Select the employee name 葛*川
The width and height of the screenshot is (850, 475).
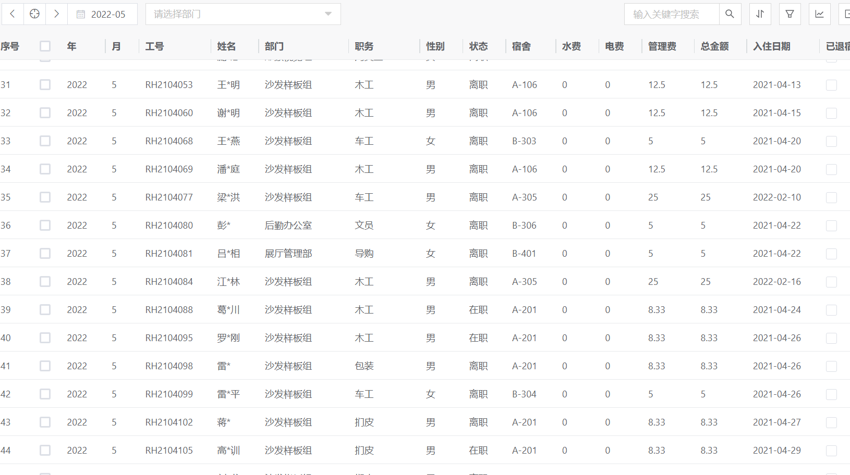click(x=228, y=310)
